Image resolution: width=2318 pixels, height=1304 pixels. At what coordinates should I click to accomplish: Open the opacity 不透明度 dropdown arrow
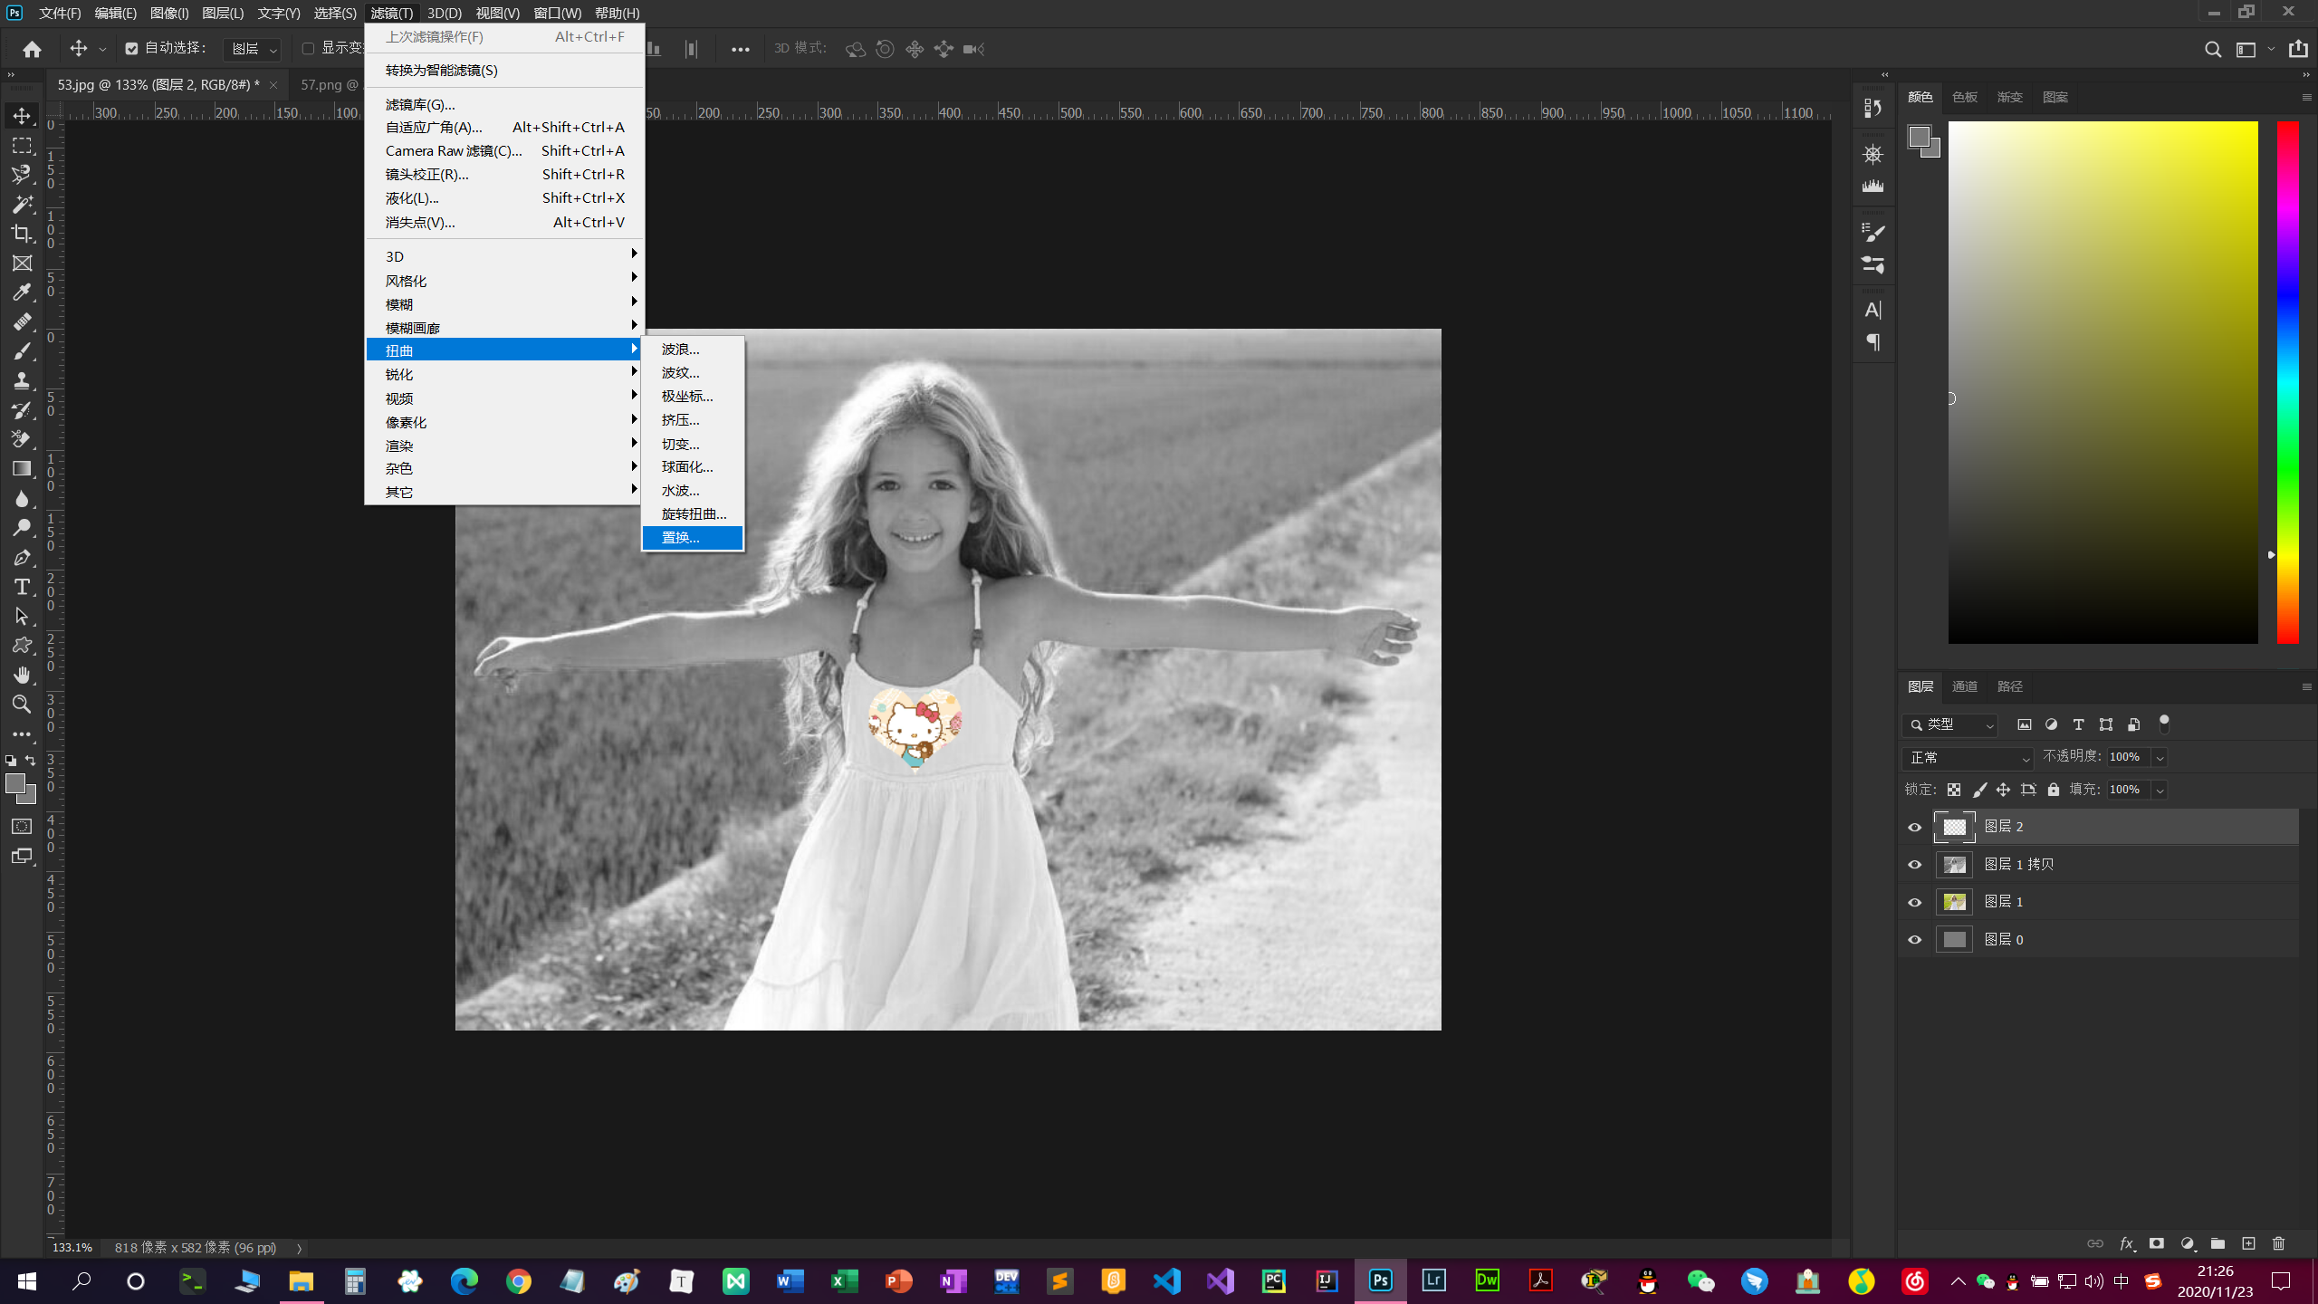[2160, 758]
